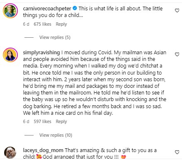Click the 6 d timestamp on simplyravishing's comment
Image resolution: width=182 pixels, height=162 pixels.
tap(26, 121)
